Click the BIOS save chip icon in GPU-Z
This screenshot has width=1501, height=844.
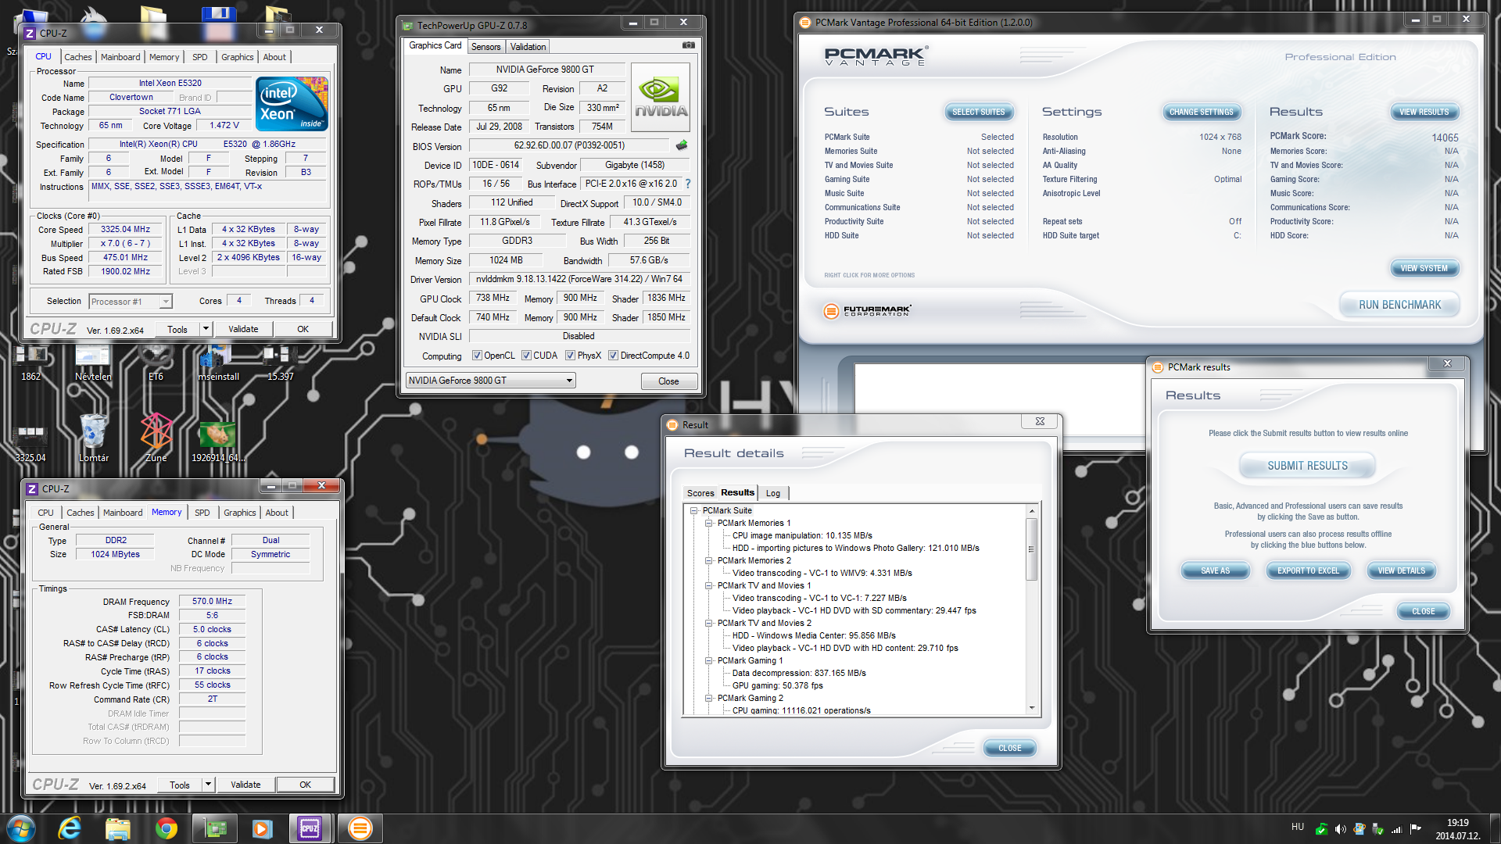tap(682, 145)
